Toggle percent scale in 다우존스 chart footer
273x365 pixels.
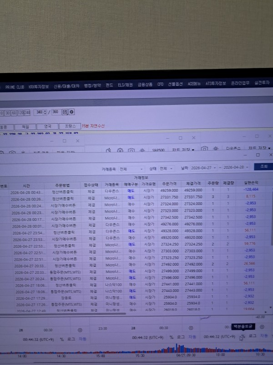243,336
